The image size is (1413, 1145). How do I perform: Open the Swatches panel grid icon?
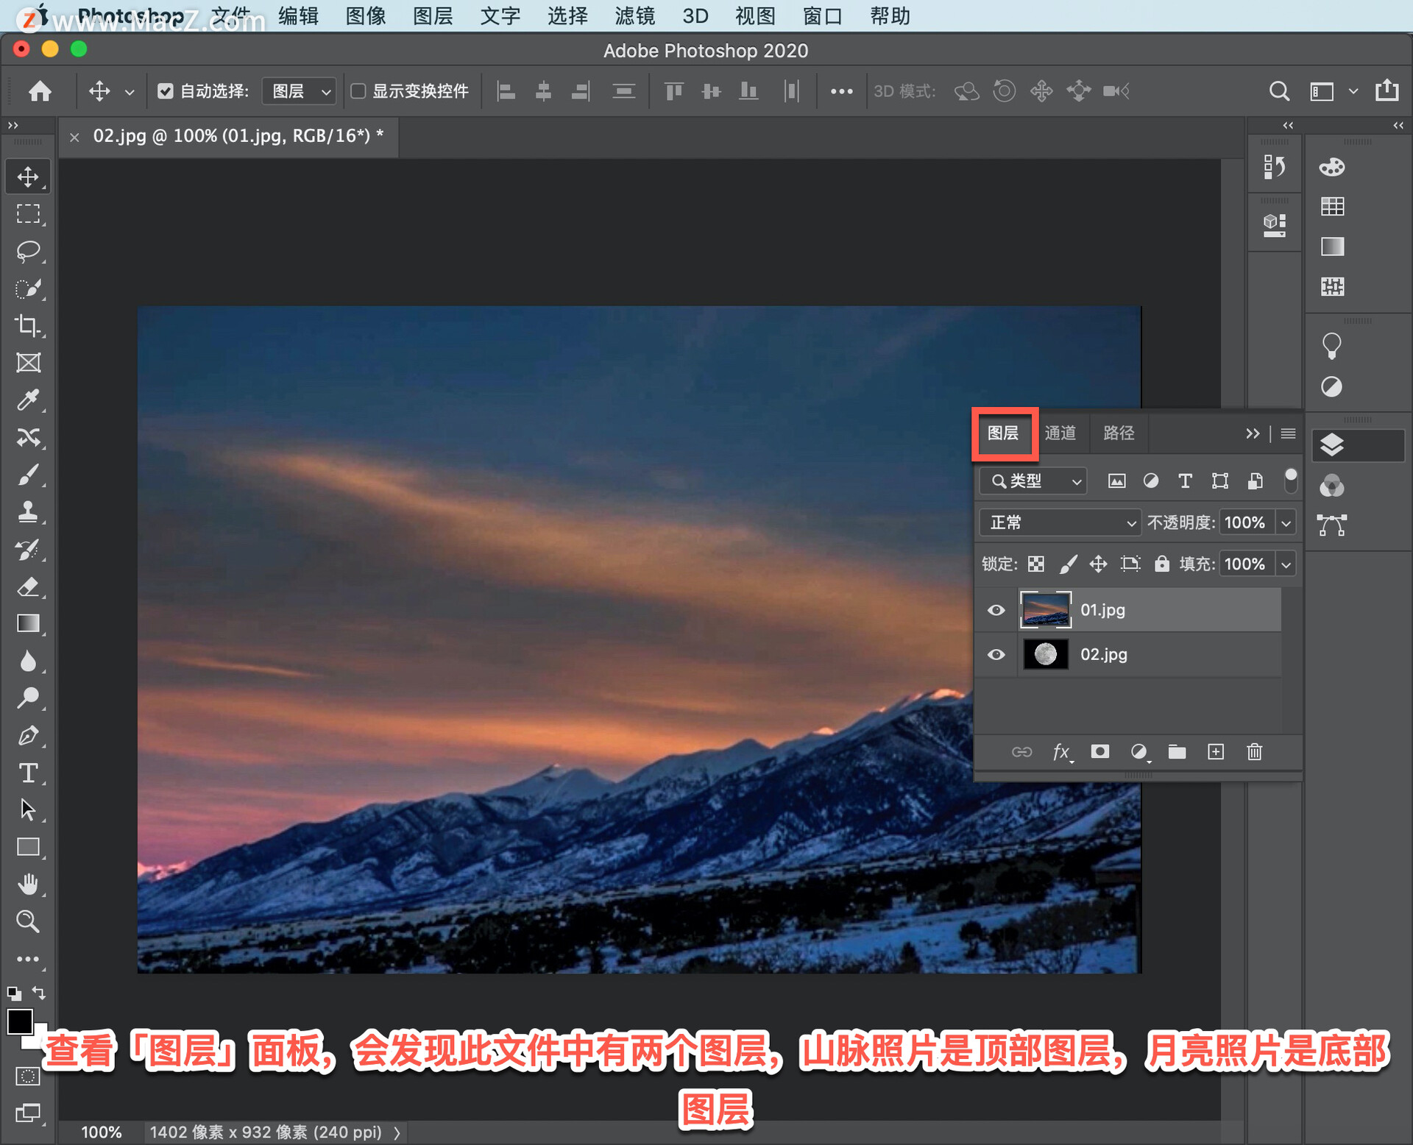click(x=1332, y=207)
